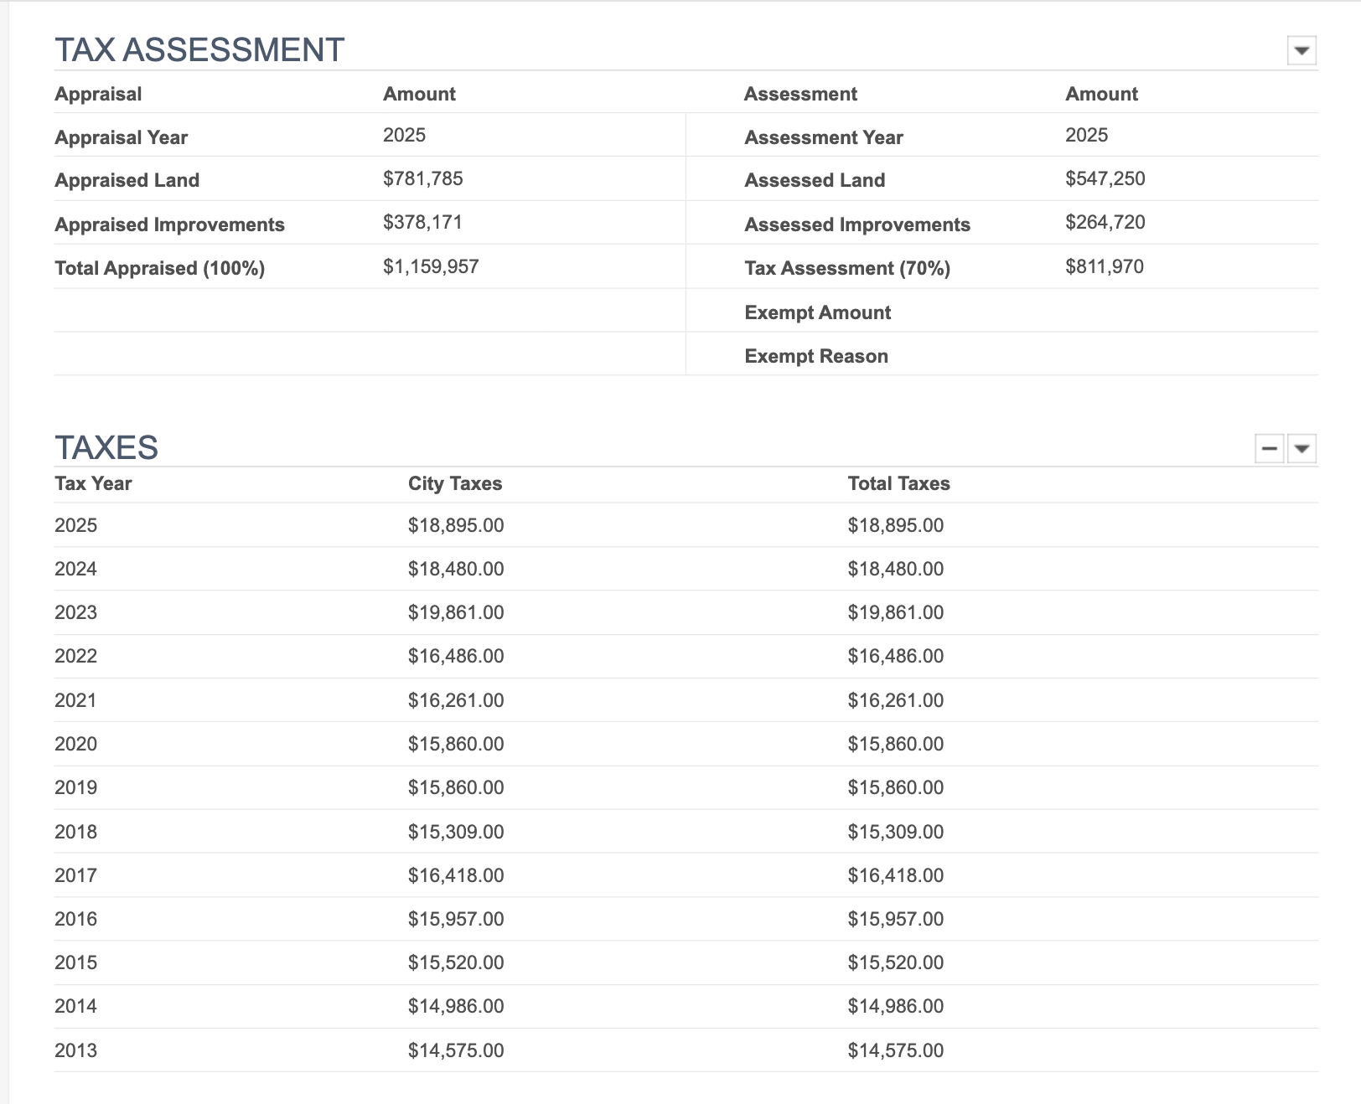Select the Total Appraised value $1,159,957
The height and width of the screenshot is (1104, 1361).
tap(431, 266)
